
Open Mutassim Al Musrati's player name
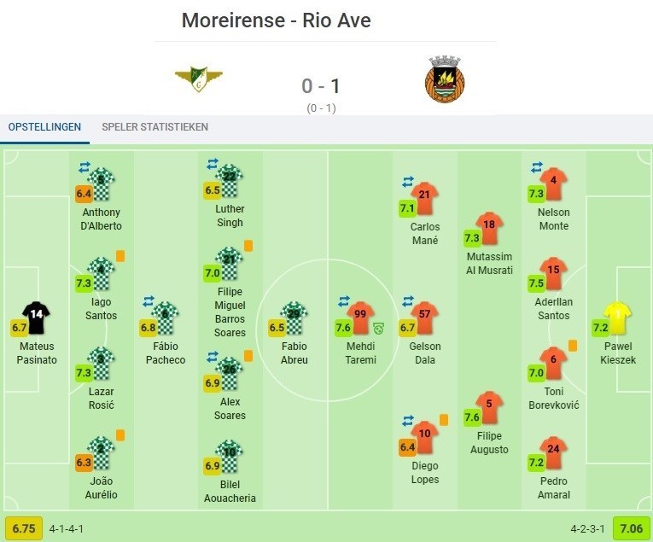click(490, 264)
